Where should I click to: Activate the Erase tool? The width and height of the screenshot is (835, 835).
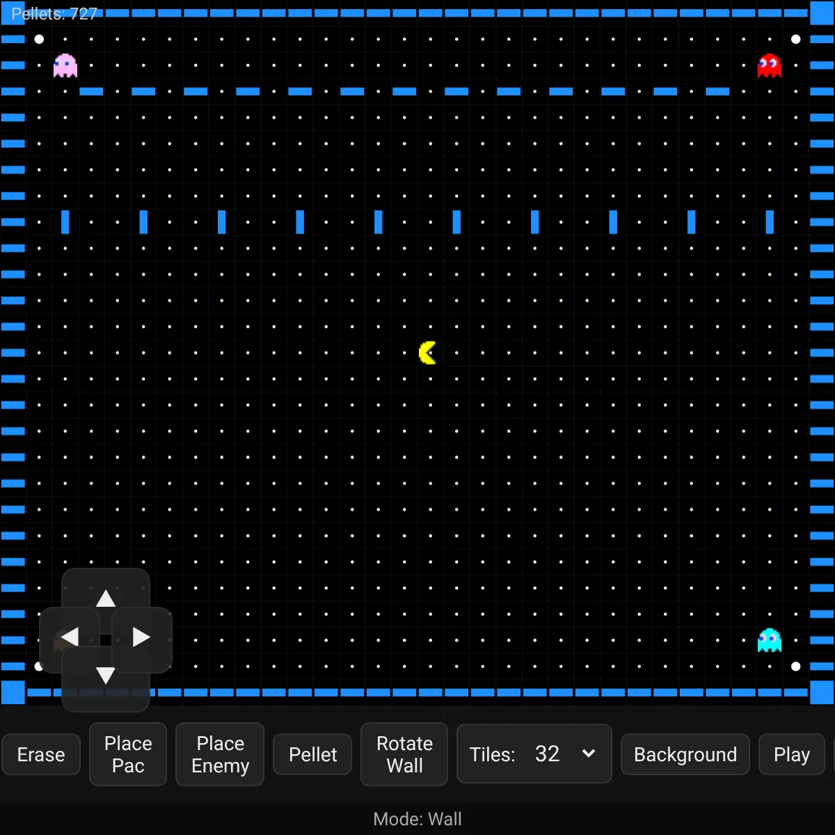coord(41,754)
